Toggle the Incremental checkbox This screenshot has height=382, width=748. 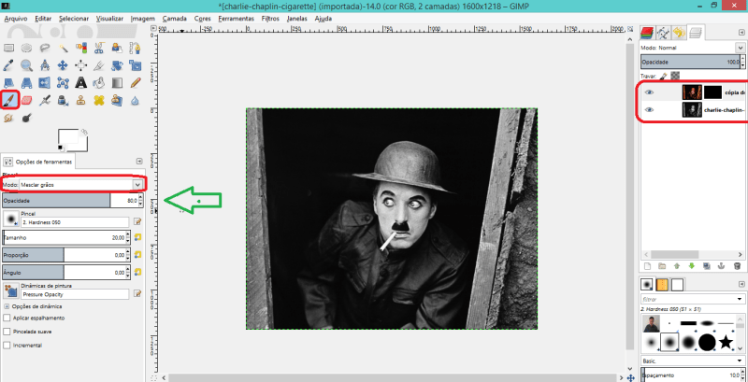click(7, 345)
